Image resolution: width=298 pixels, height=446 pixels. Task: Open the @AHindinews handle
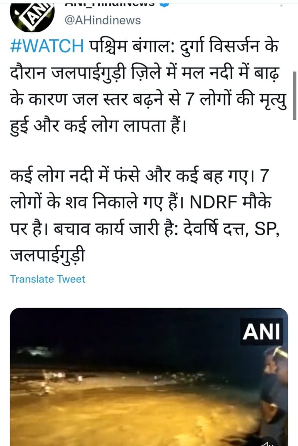(x=103, y=20)
